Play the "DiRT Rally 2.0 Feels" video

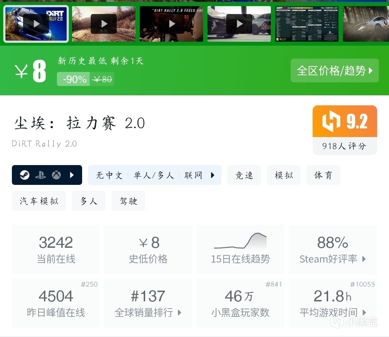(x=171, y=24)
